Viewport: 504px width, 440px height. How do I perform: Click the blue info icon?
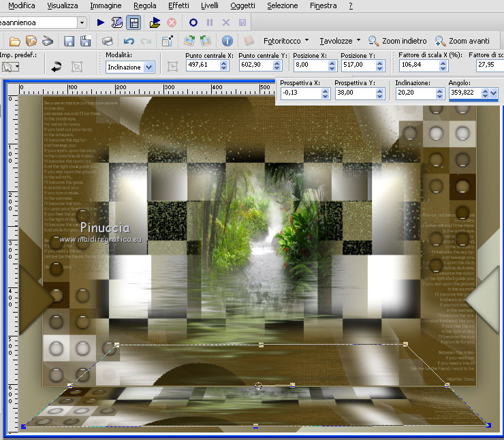pos(227,42)
